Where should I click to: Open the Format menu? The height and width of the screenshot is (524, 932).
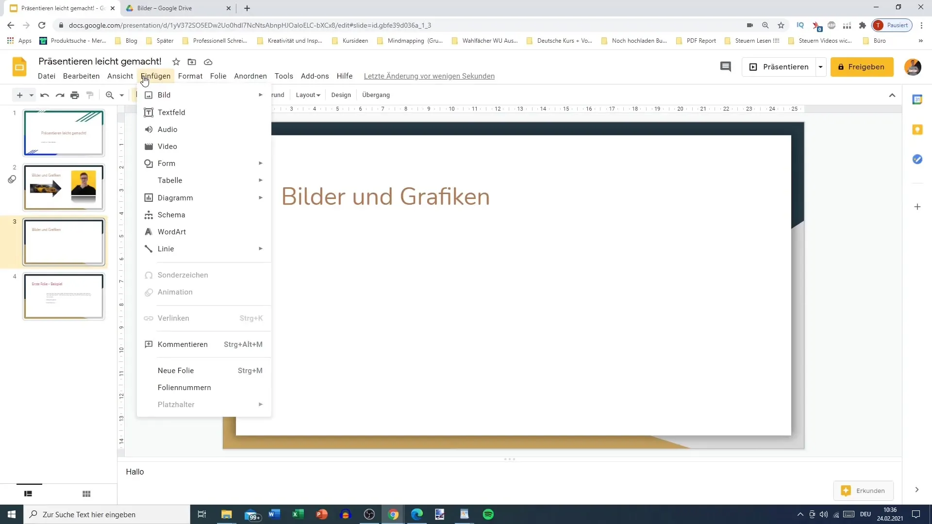pos(190,76)
